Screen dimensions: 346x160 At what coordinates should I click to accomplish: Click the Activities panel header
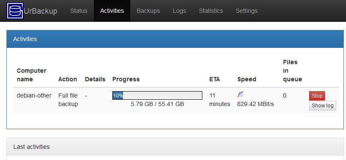click(175, 39)
